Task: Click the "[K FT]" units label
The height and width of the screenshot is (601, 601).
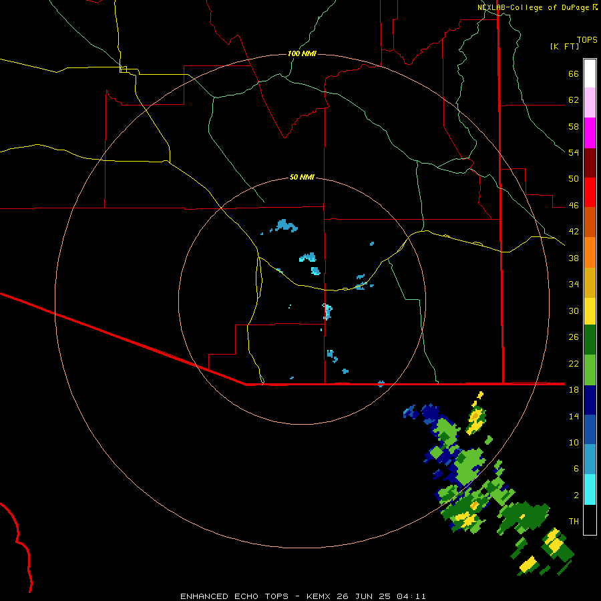Action: (x=564, y=46)
